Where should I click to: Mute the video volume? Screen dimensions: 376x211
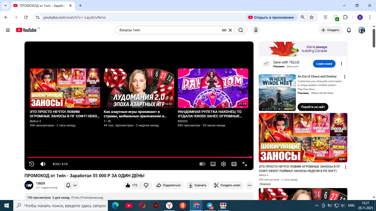43,164
